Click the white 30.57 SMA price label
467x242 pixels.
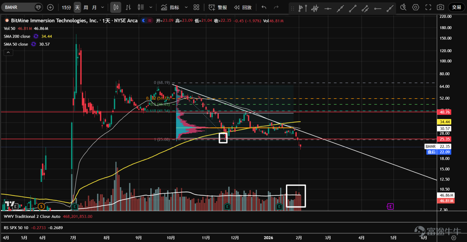[445, 129]
